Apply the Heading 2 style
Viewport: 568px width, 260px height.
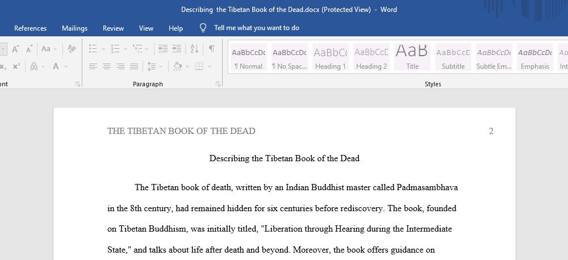tap(371, 57)
